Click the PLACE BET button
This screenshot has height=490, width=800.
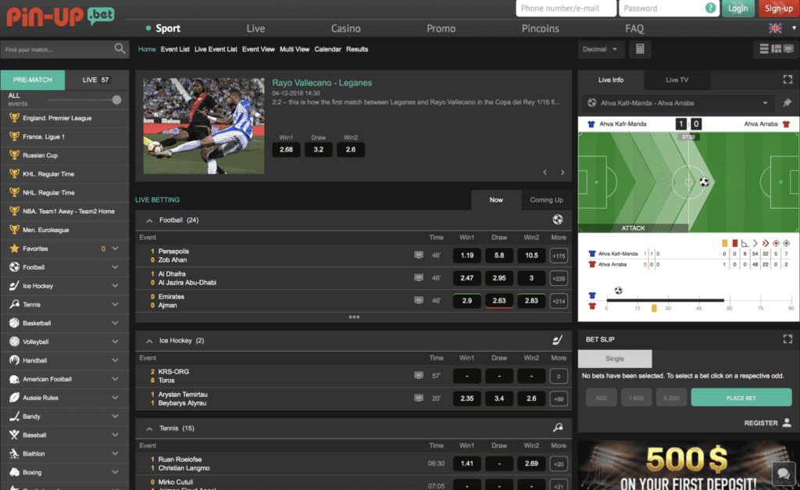741,398
